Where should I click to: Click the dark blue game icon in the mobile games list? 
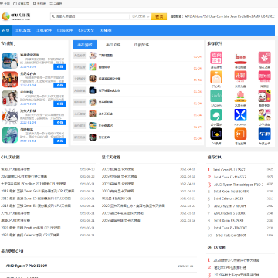pos(93,90)
